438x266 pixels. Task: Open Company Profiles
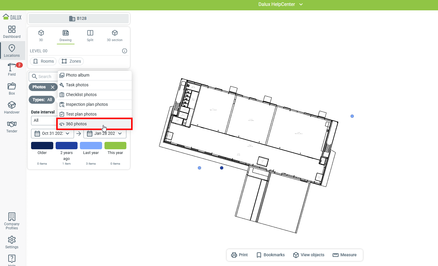click(x=12, y=221)
